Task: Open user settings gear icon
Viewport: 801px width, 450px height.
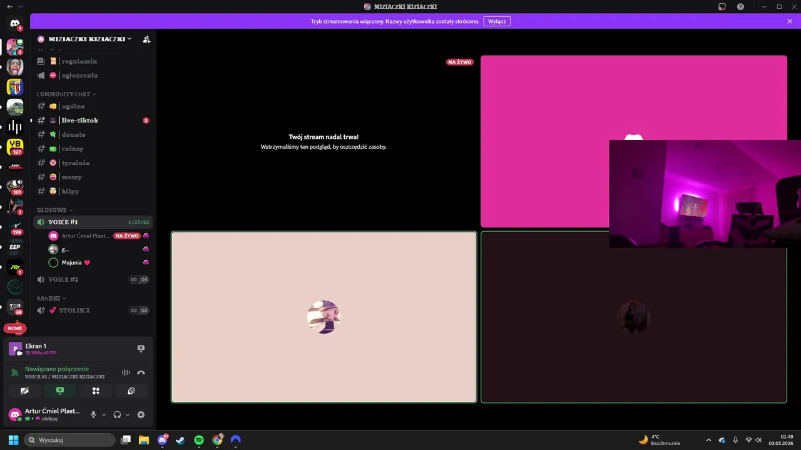Action: pyautogui.click(x=141, y=414)
